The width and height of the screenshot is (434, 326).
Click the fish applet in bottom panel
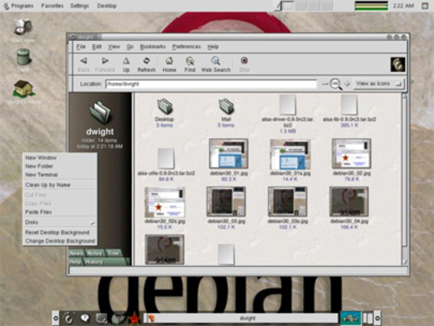tap(350, 318)
